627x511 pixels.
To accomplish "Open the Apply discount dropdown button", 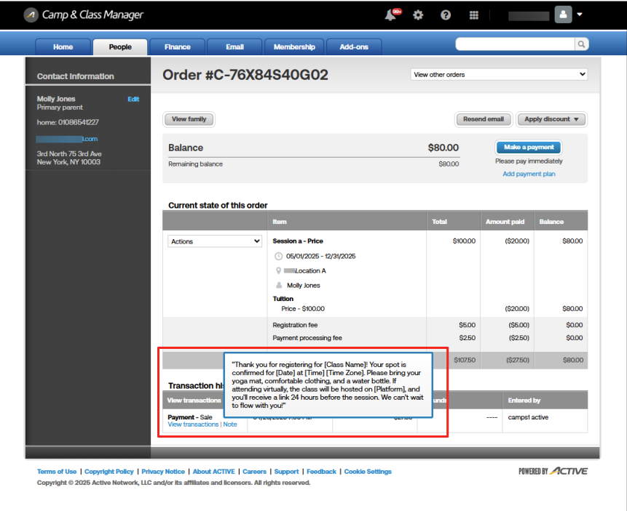I will [x=551, y=119].
